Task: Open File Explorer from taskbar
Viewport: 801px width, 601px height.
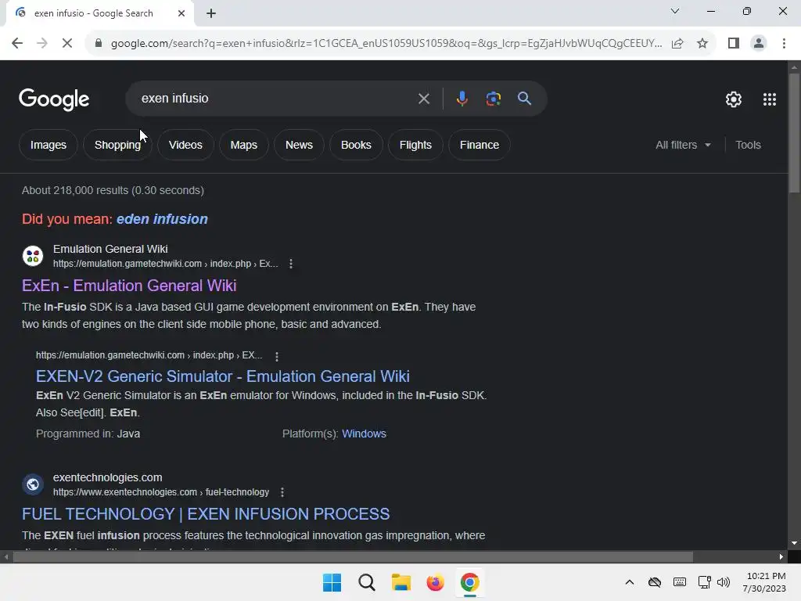Action: click(401, 582)
